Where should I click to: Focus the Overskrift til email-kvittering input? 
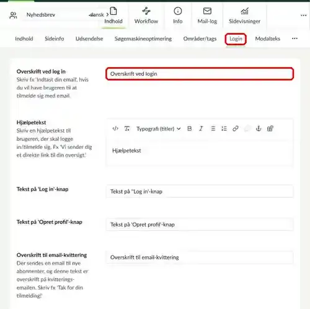[x=200, y=257]
